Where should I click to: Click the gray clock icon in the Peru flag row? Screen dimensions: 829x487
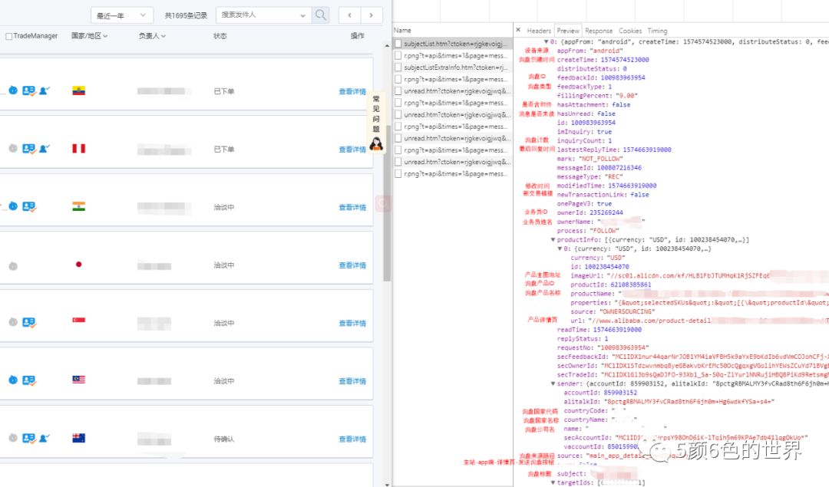(x=13, y=149)
